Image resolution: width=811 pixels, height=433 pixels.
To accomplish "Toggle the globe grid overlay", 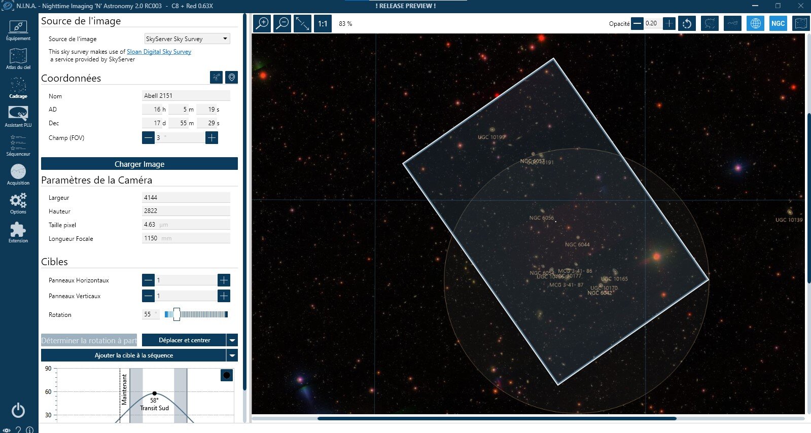I will 755,23.
